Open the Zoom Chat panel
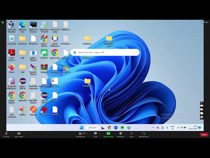The image size is (210, 158). (x=95, y=134)
